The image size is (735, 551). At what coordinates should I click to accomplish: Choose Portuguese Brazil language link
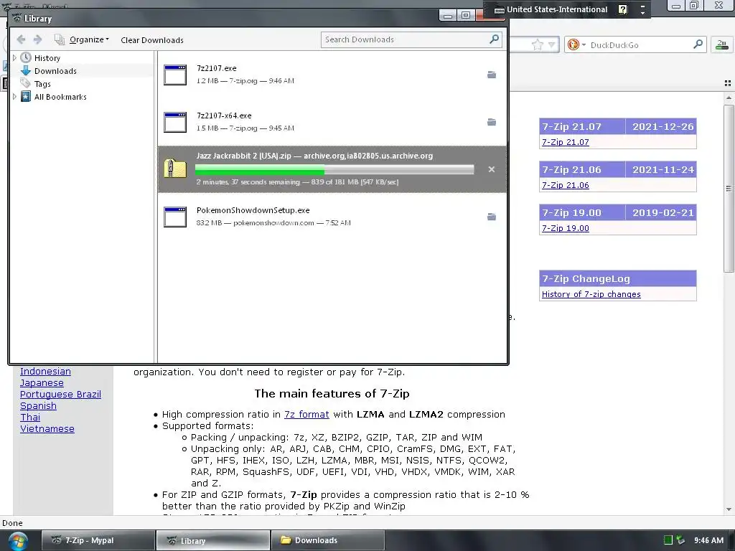(60, 394)
